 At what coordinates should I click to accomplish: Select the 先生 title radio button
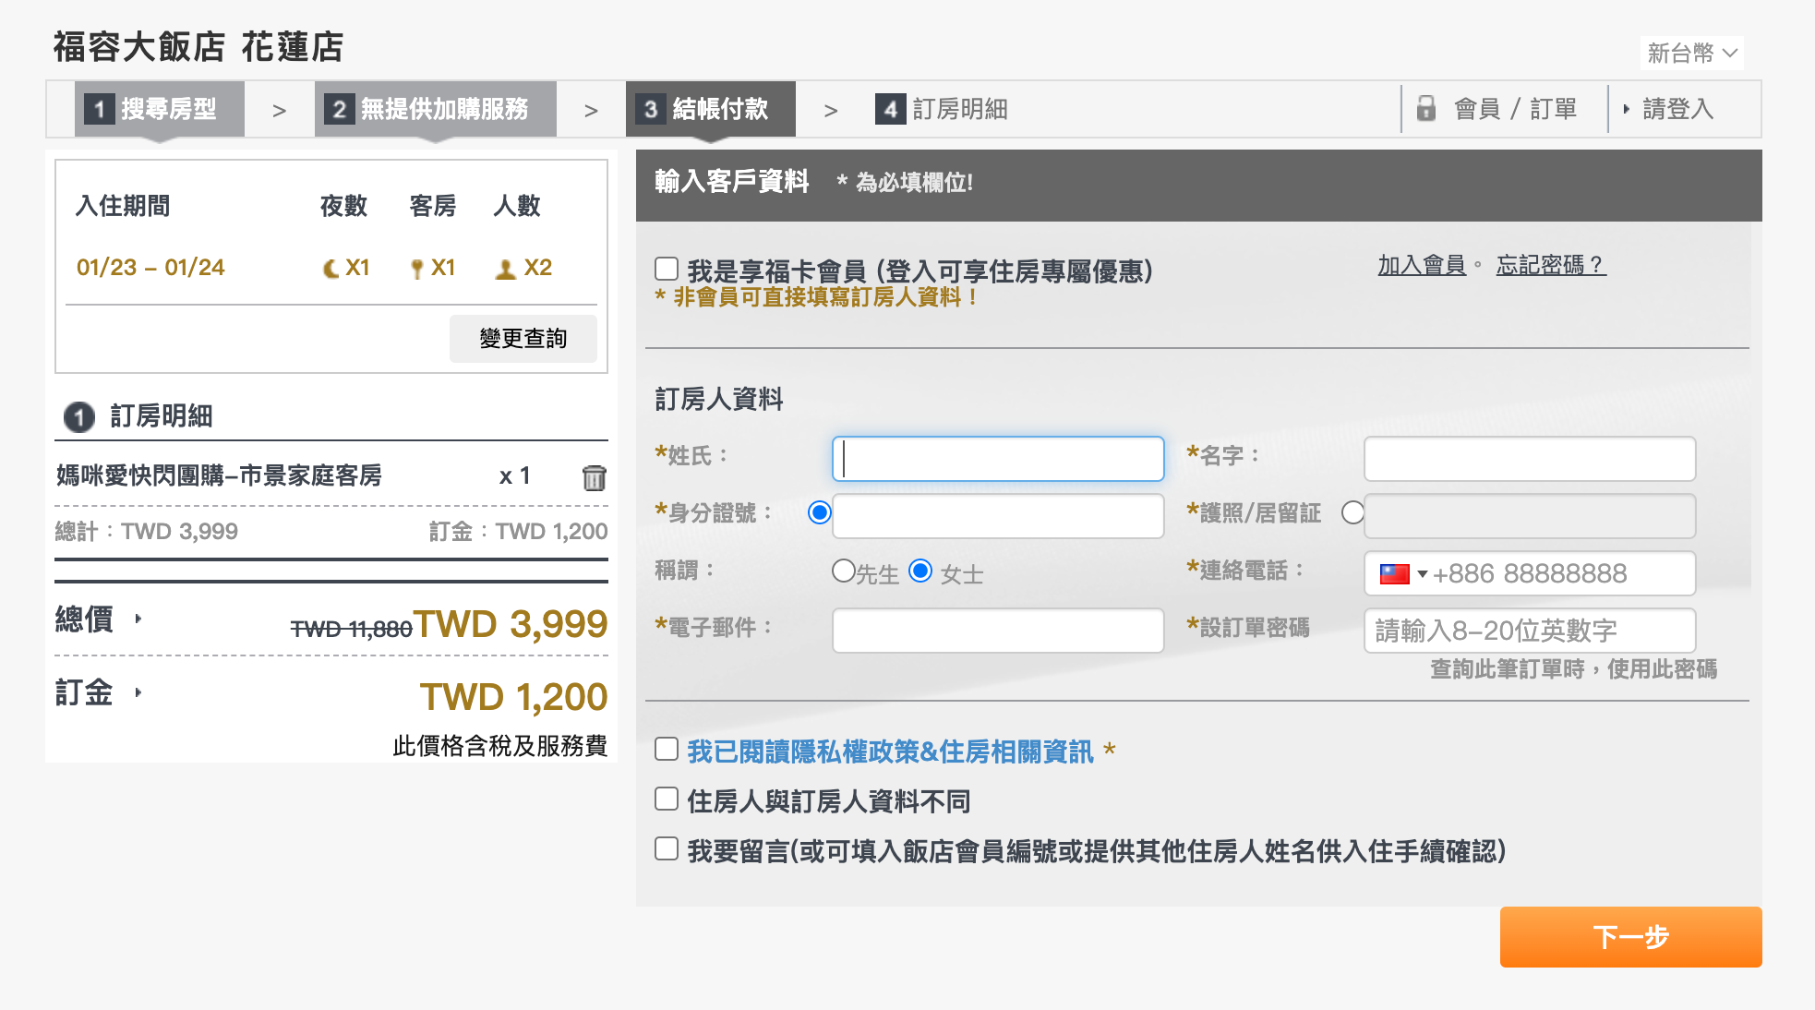coord(843,571)
